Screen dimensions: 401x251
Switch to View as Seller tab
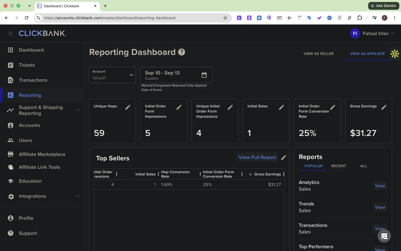pos(318,54)
